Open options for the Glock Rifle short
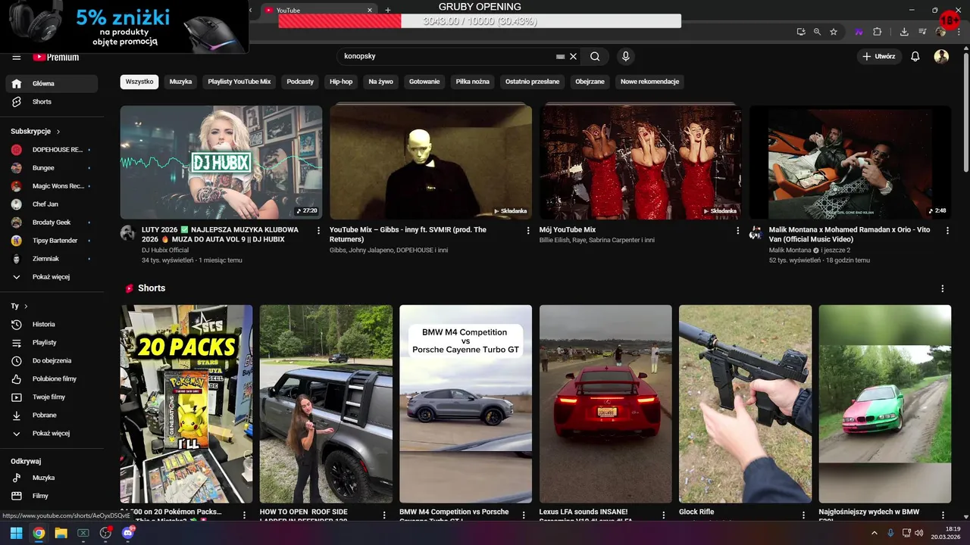The image size is (970, 545). pos(804,515)
